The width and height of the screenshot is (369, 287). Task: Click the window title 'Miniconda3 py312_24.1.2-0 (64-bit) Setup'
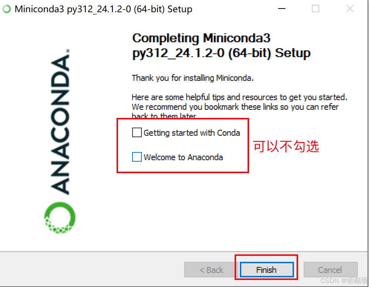click(103, 9)
